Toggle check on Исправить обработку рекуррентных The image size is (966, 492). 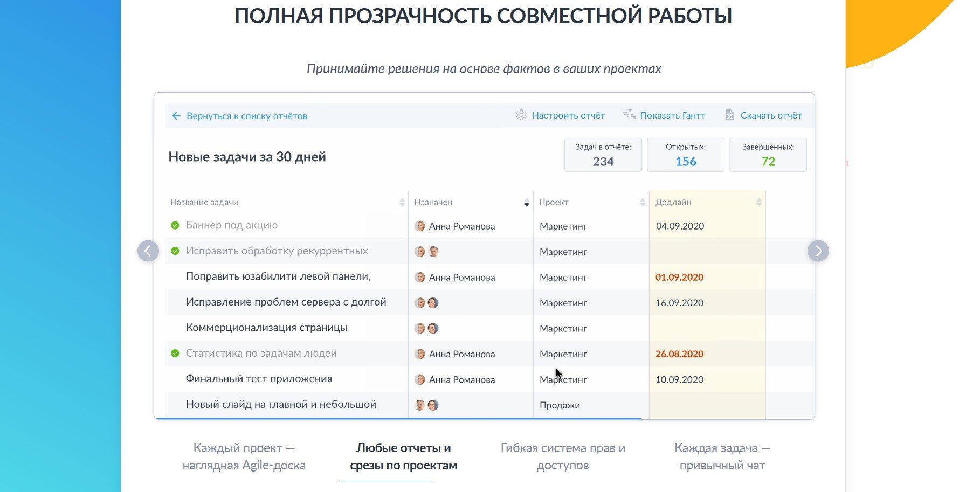pos(175,251)
